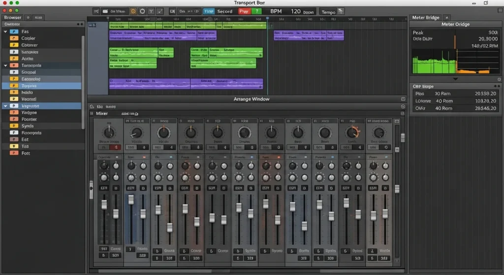Select Torpalvs item in browser list

click(x=41, y=86)
